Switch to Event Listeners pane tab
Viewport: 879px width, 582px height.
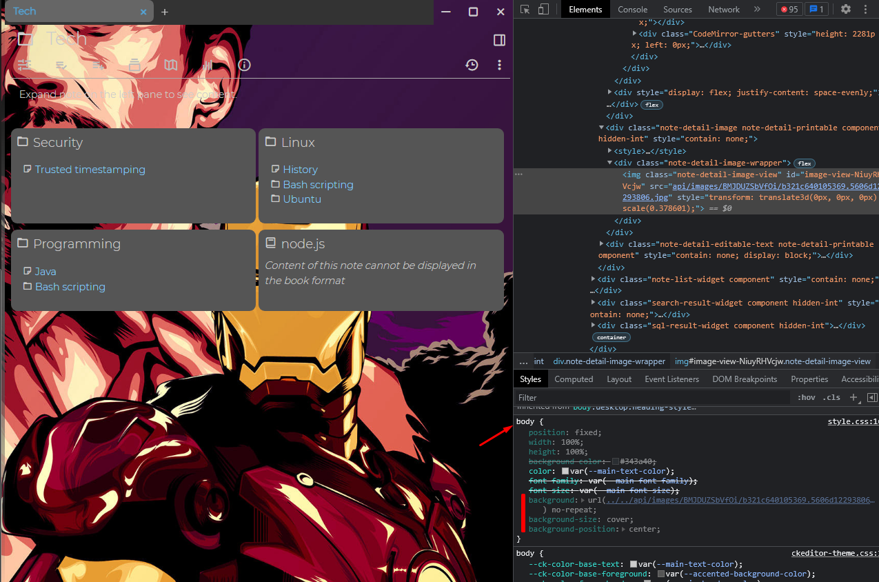(671, 379)
